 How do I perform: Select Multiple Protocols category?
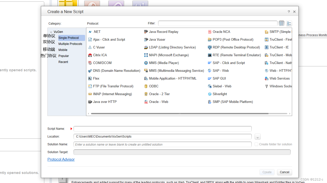tap(70, 44)
